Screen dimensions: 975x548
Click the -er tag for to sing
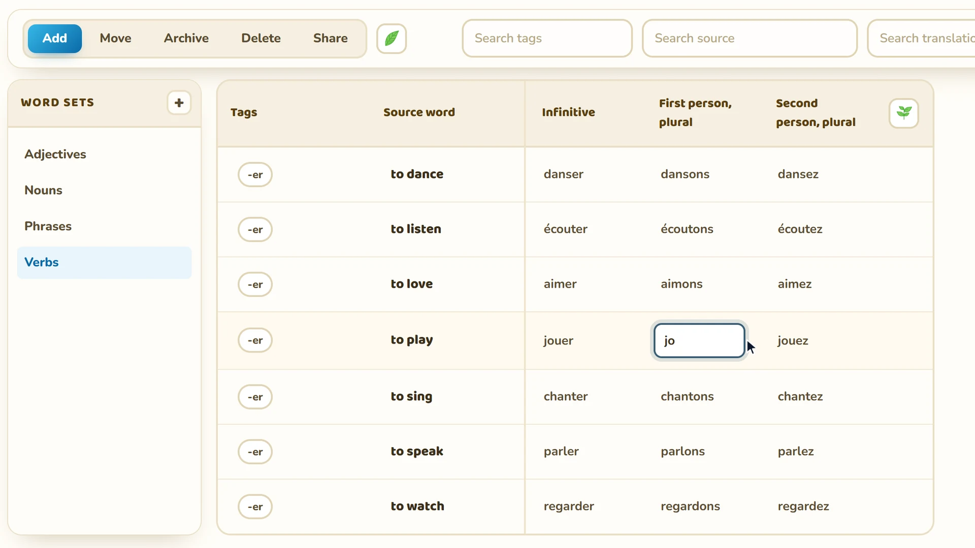click(255, 397)
